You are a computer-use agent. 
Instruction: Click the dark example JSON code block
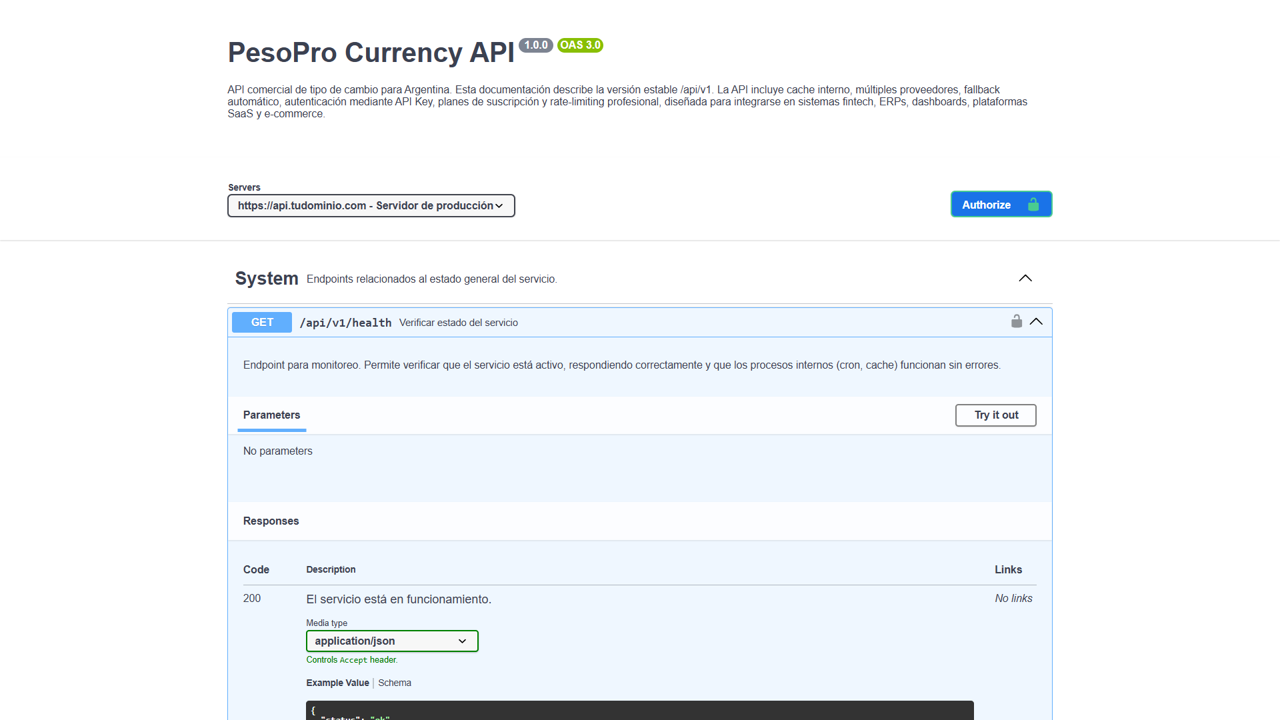click(639, 710)
